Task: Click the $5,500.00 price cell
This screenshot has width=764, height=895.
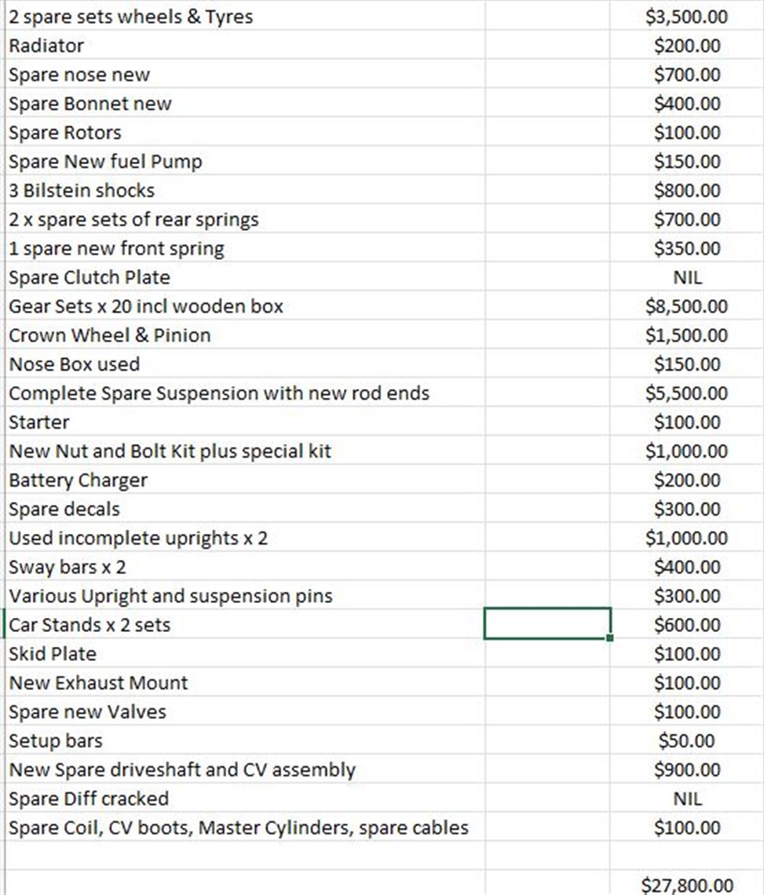Action: (686, 393)
